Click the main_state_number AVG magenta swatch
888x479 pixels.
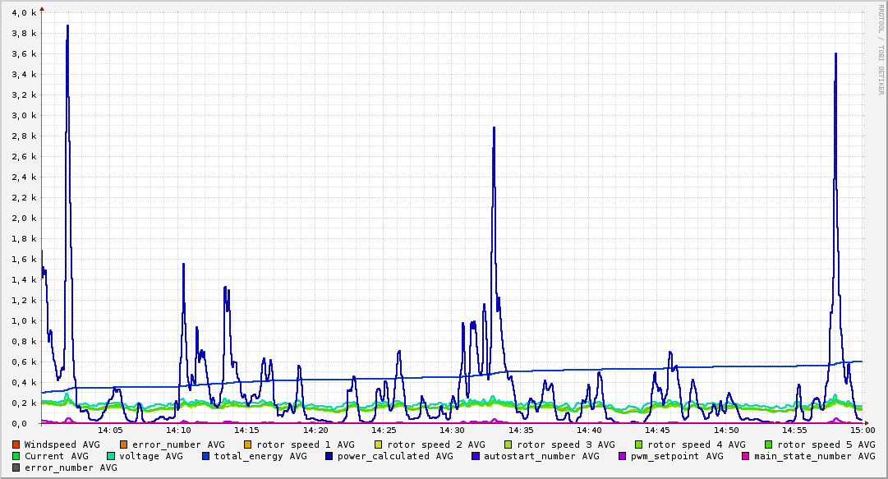746,456
